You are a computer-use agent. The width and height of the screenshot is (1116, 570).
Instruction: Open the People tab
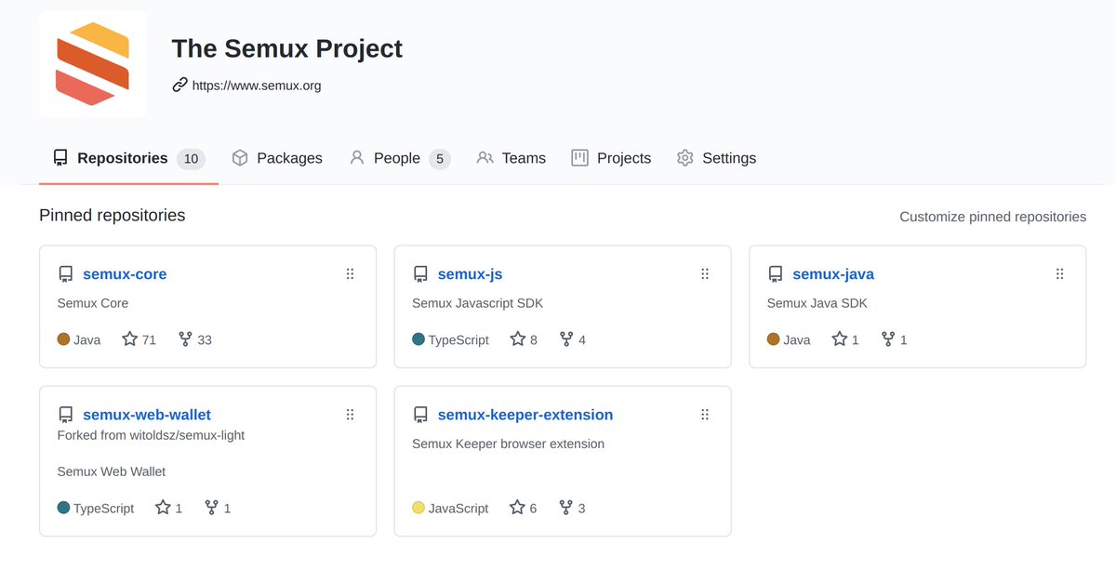coord(398,158)
